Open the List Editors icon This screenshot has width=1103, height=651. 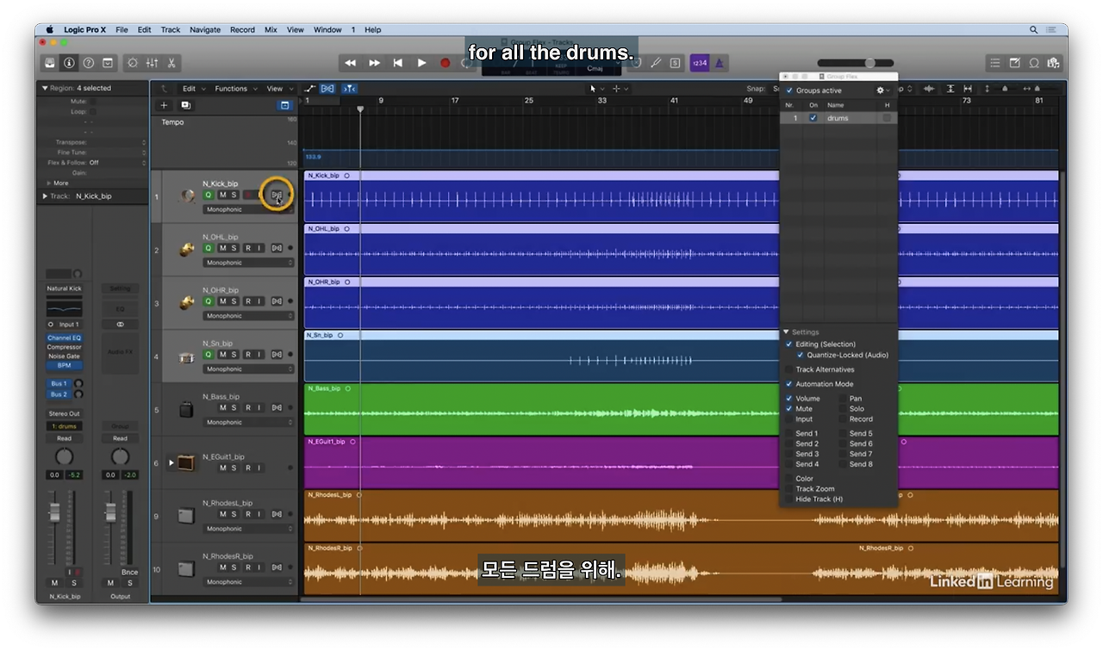point(994,63)
